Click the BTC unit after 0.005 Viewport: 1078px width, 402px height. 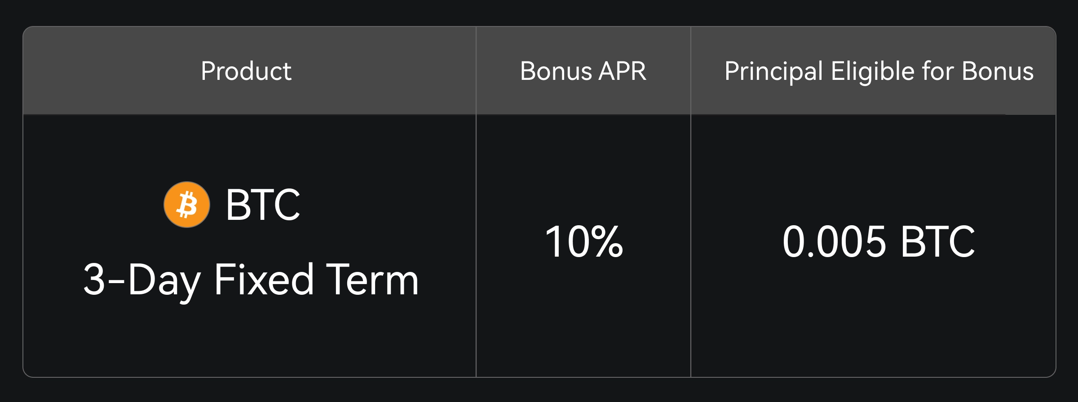(x=937, y=242)
